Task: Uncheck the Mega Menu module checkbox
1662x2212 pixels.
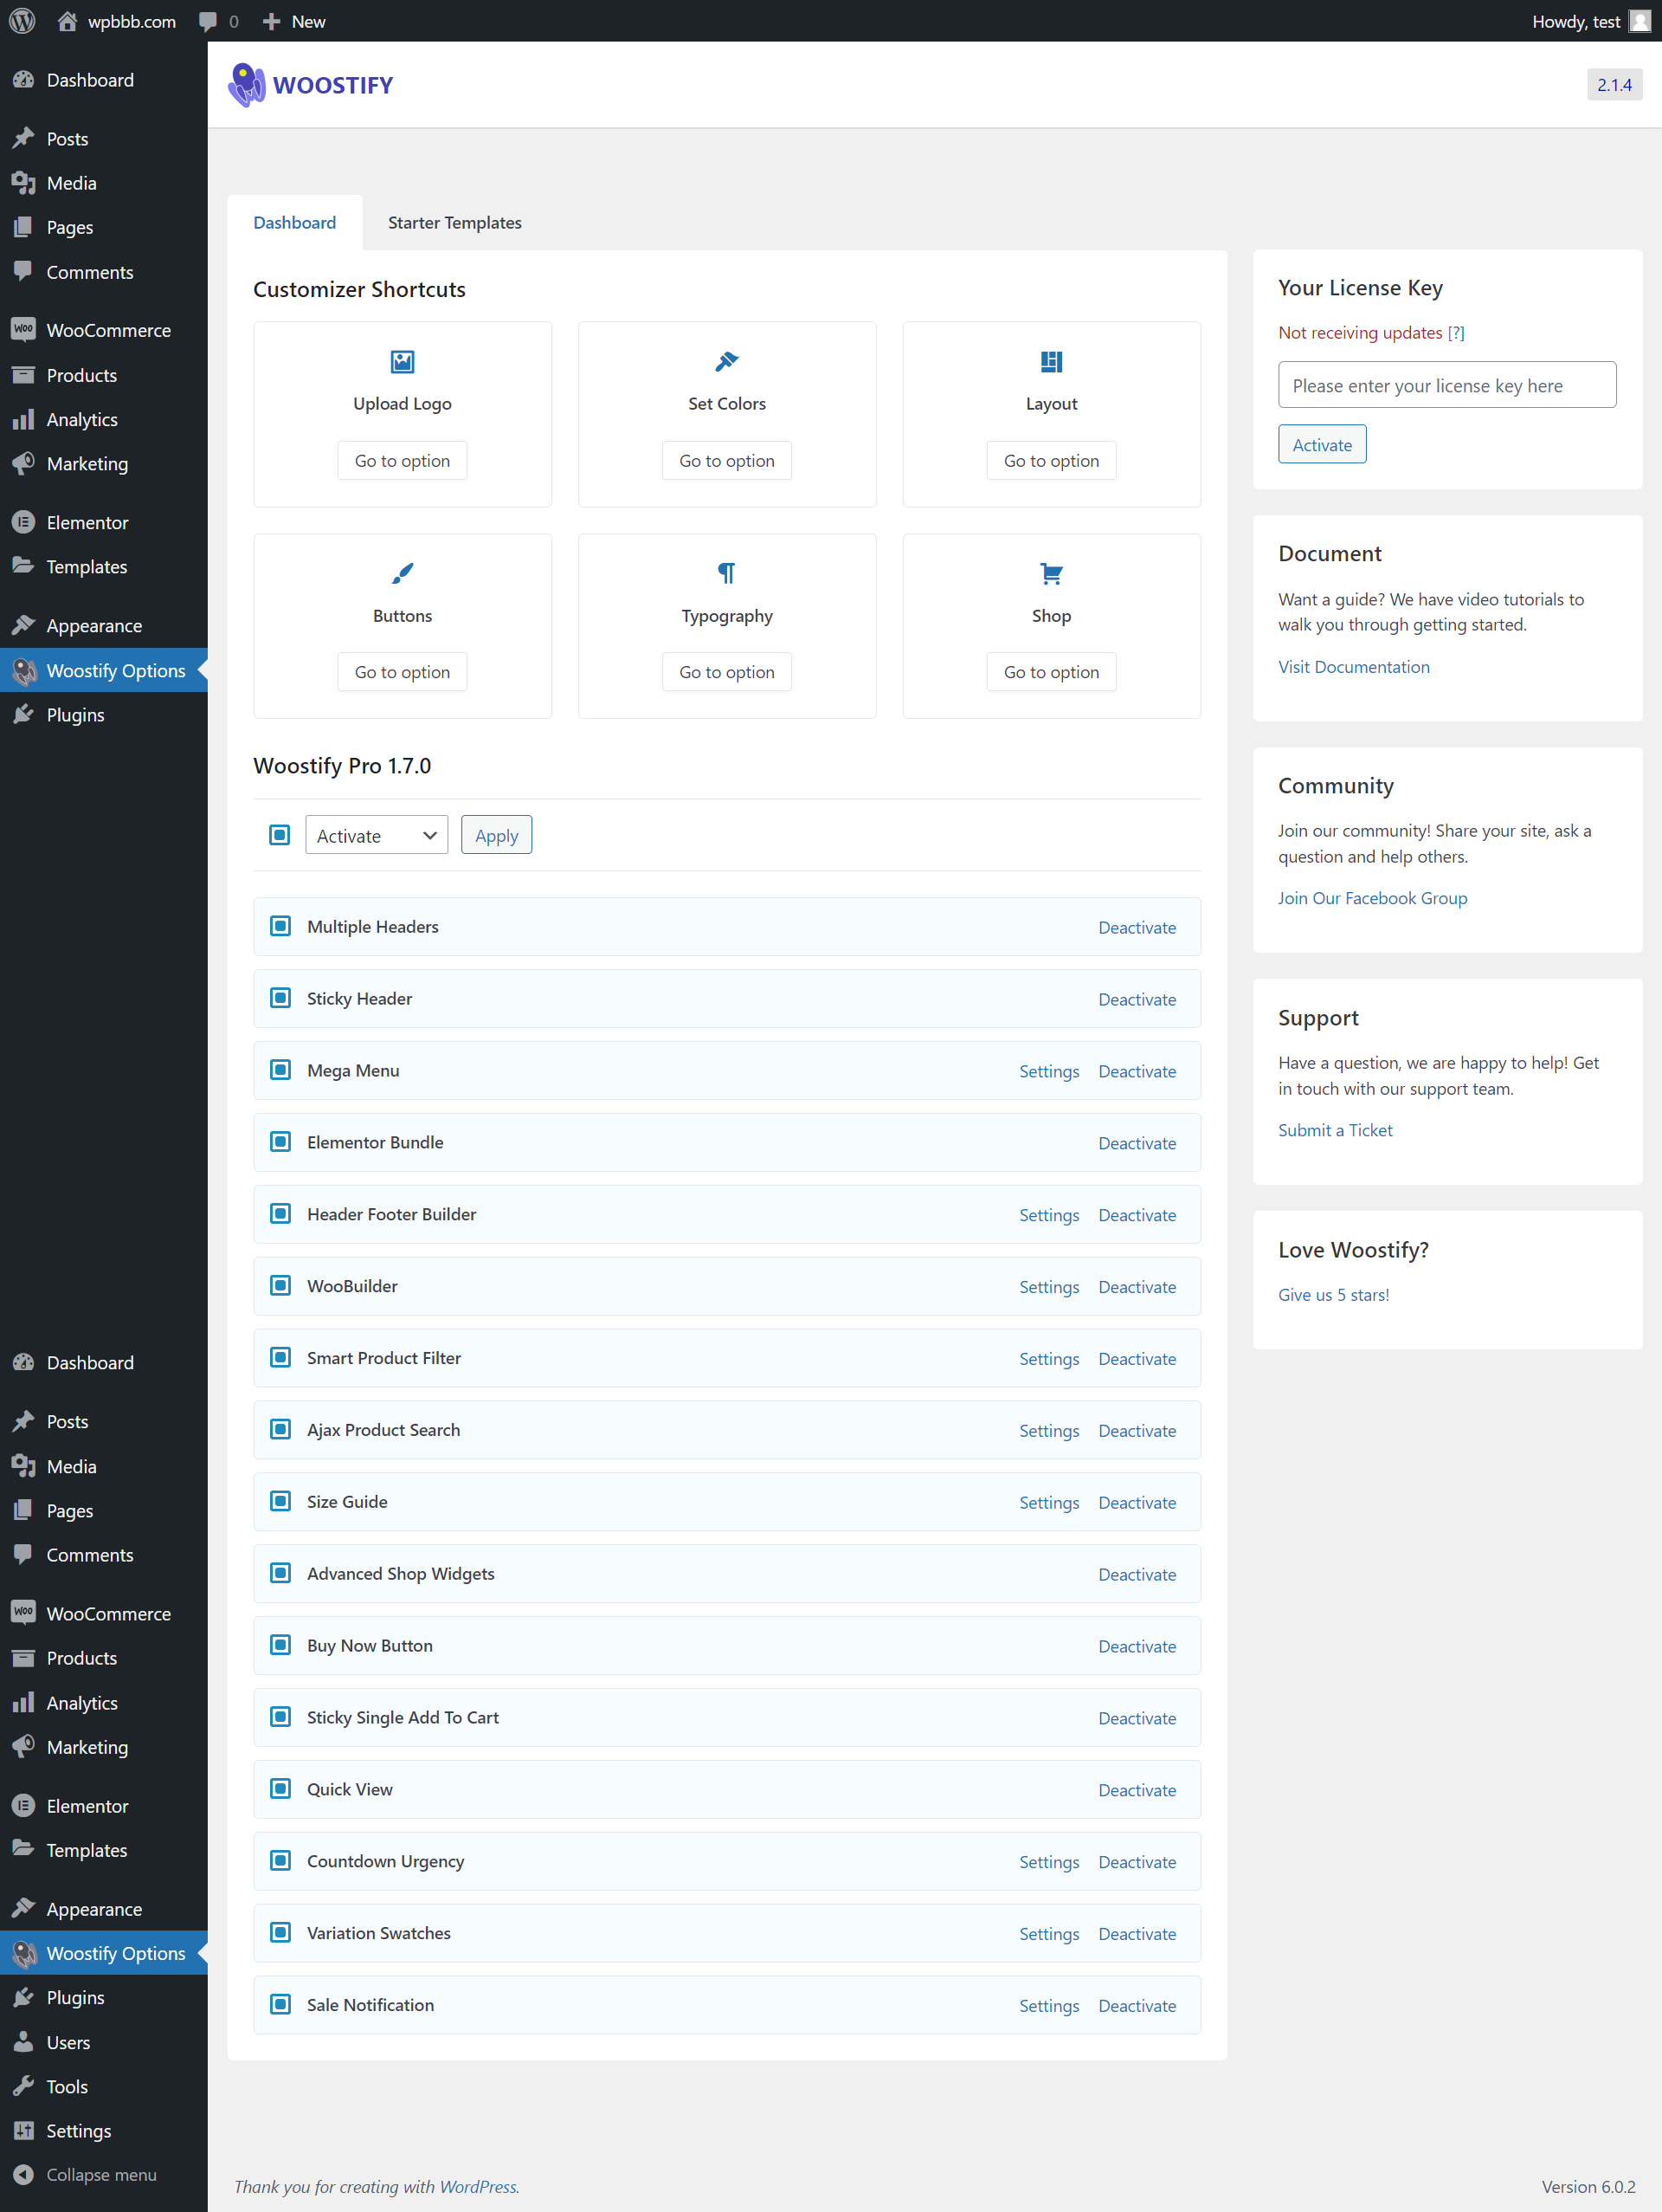Action: tap(280, 1070)
